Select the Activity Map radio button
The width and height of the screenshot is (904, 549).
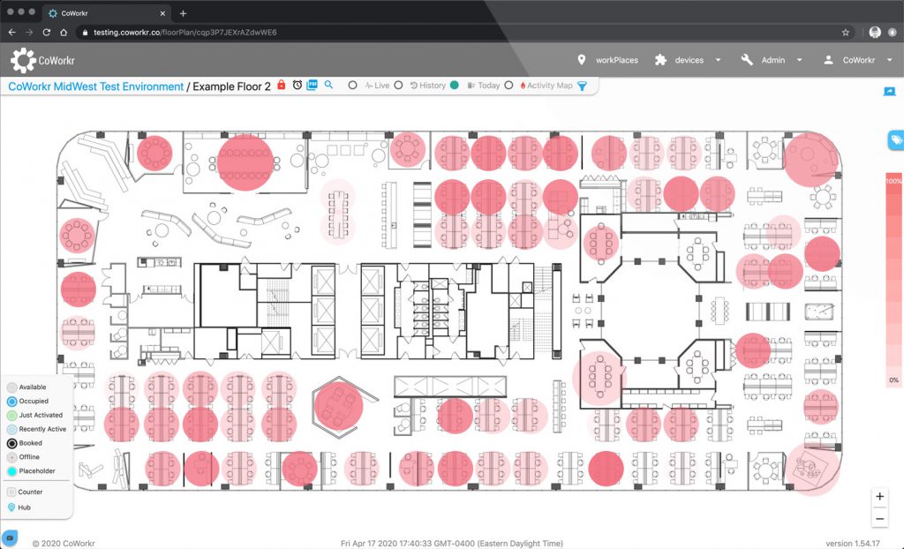[508, 86]
